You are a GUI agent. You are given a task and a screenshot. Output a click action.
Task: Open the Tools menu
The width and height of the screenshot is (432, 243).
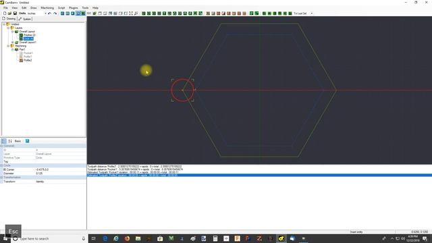coord(86,7)
